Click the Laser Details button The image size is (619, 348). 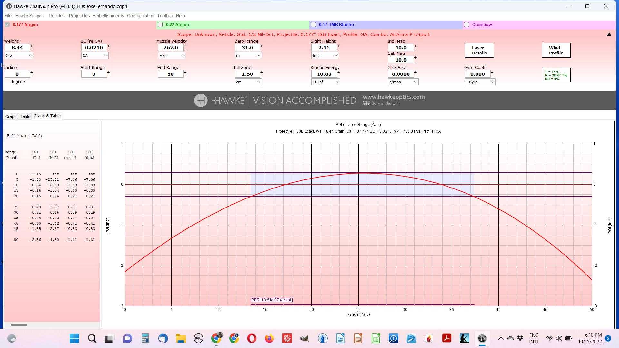(479, 51)
